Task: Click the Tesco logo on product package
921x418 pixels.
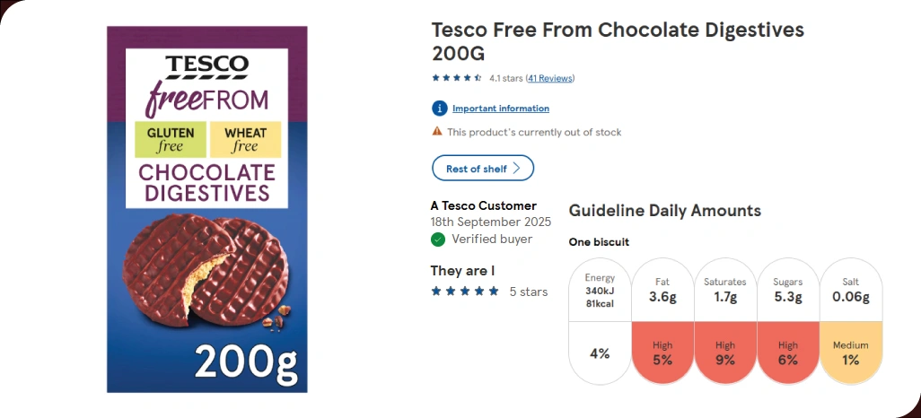Action: [206, 65]
